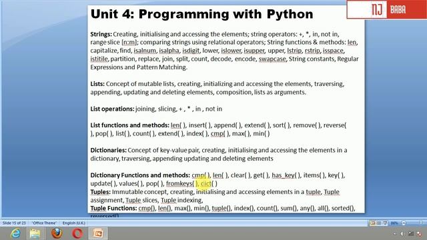This screenshot has height=240, width=427.
Task: Click '[n:m]' in range slice text
Action: (x=129, y=43)
